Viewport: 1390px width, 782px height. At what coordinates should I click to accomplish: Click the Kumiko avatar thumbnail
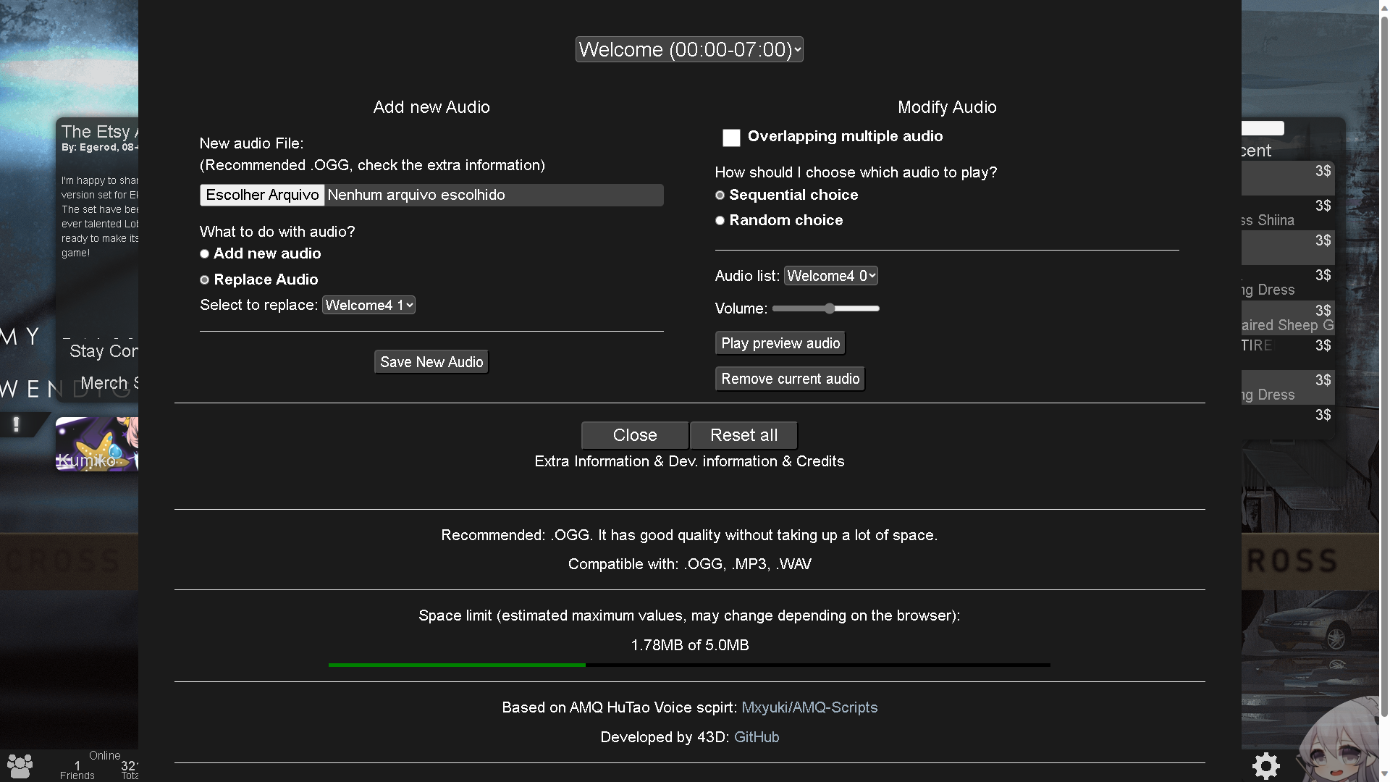point(96,444)
